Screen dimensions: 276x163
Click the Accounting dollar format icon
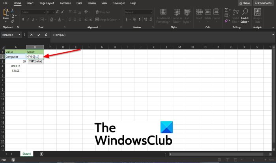127,20
